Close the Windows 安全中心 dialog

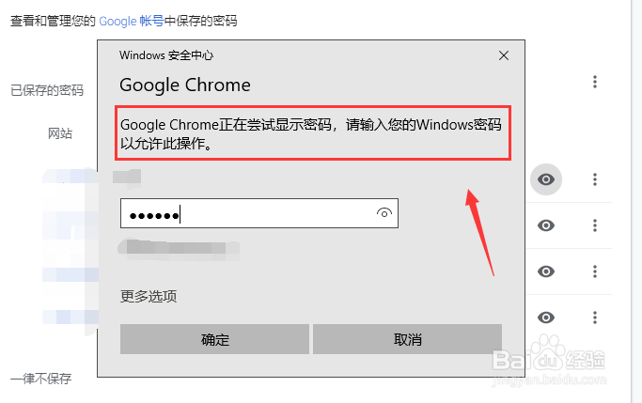(504, 55)
